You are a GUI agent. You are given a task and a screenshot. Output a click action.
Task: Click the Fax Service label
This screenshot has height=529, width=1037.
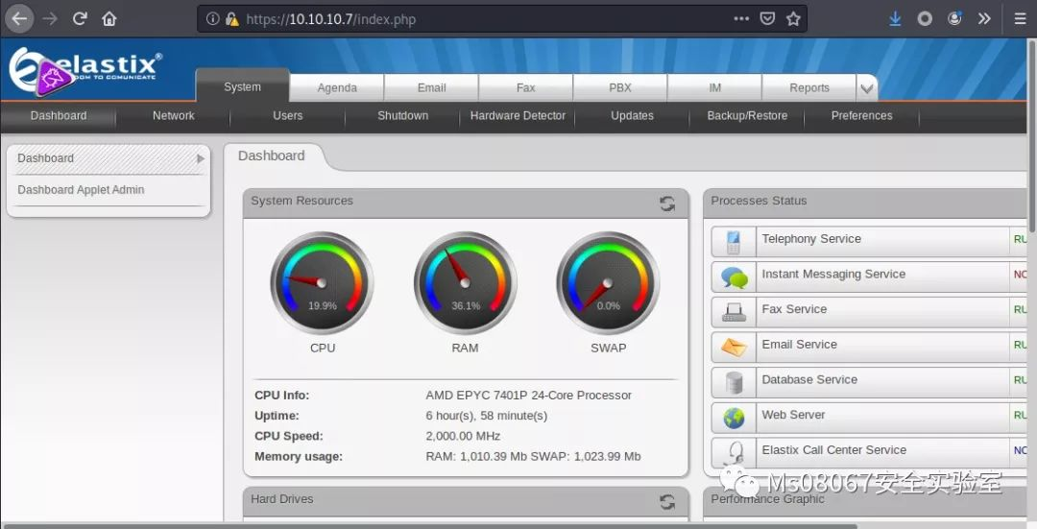794,309
